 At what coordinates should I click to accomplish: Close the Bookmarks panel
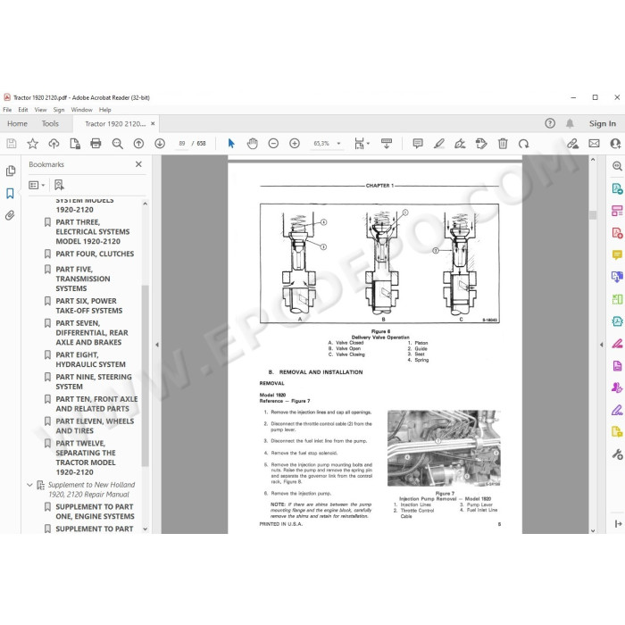click(x=138, y=164)
